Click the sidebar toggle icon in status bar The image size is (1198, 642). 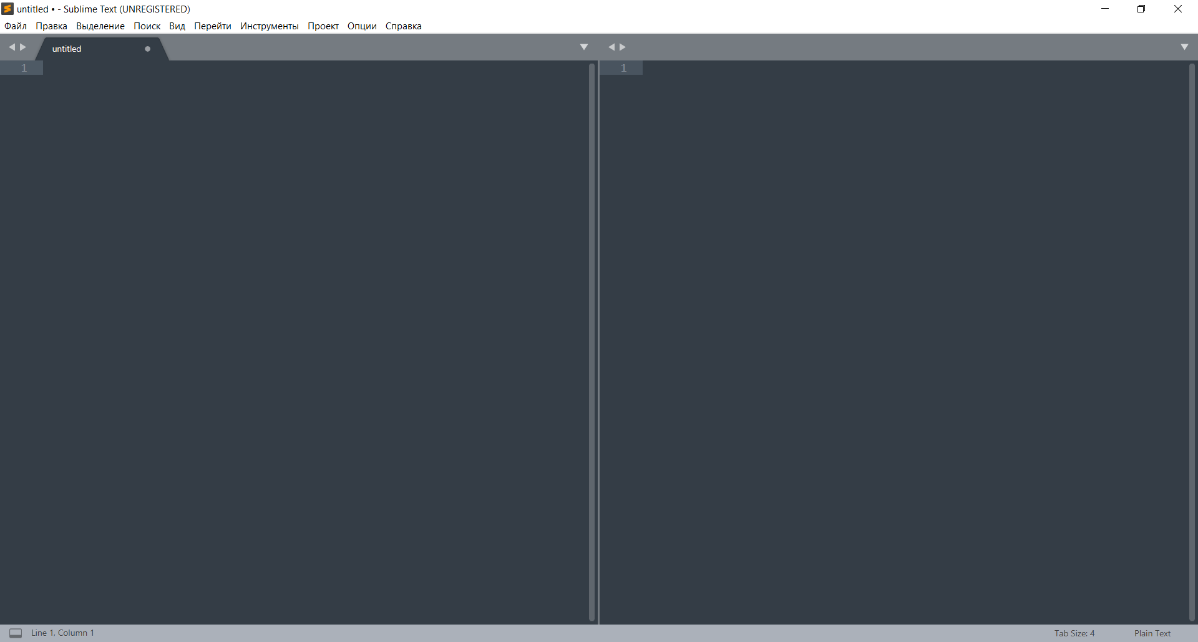(16, 633)
